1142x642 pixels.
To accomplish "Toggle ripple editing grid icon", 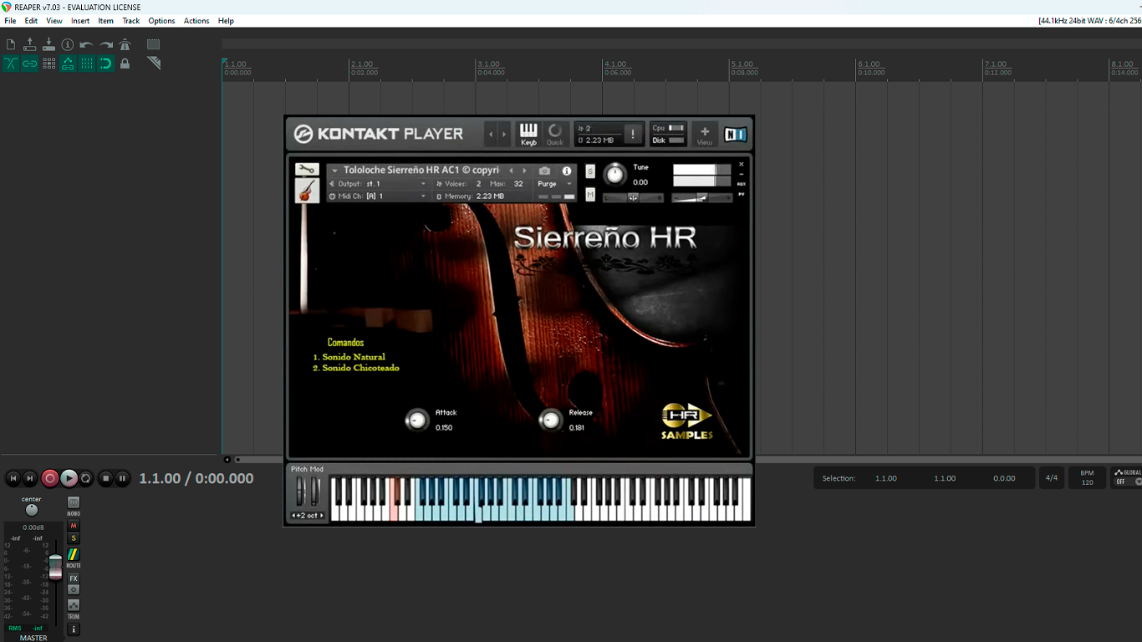I will (48, 64).
